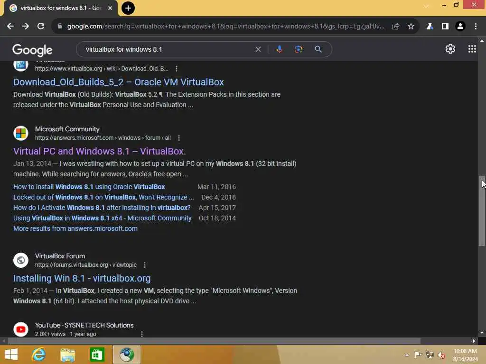Reload the current page
This screenshot has height=364, width=486.
click(x=41, y=27)
